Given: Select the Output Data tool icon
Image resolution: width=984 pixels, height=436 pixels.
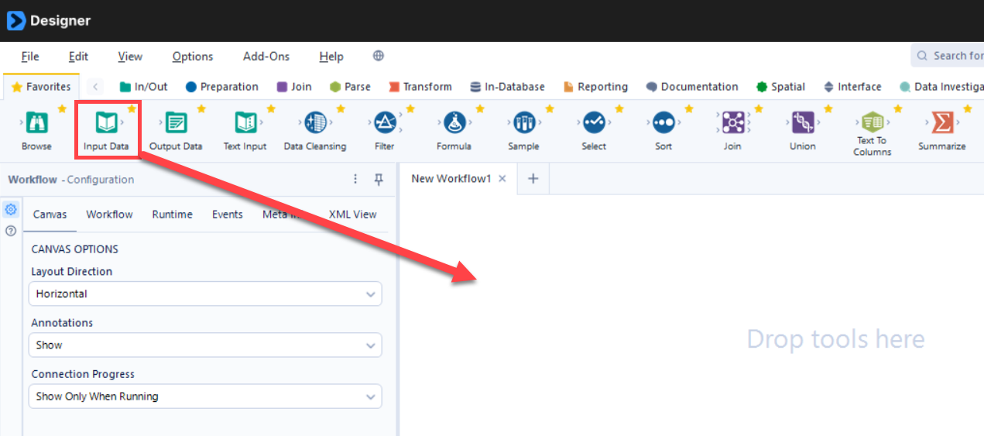Looking at the screenshot, I should [176, 122].
